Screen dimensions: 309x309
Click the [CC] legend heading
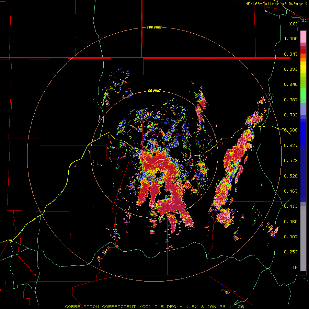click(293, 24)
